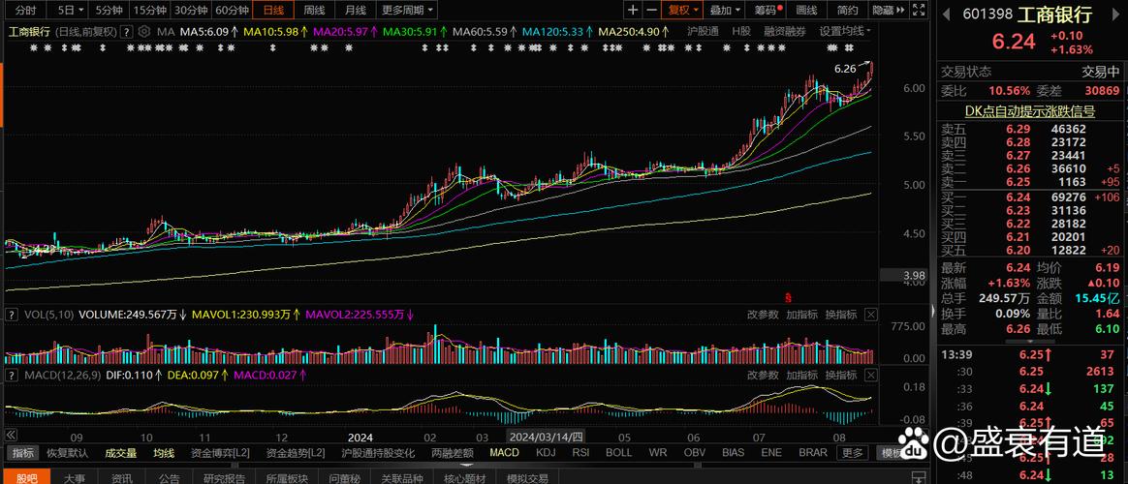1128x484 pixels.
Task: Select BOLL indicator
Action: coord(618,453)
